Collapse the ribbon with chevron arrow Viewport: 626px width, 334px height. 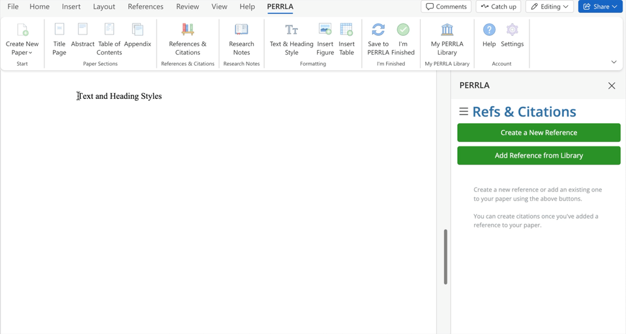coord(614,62)
